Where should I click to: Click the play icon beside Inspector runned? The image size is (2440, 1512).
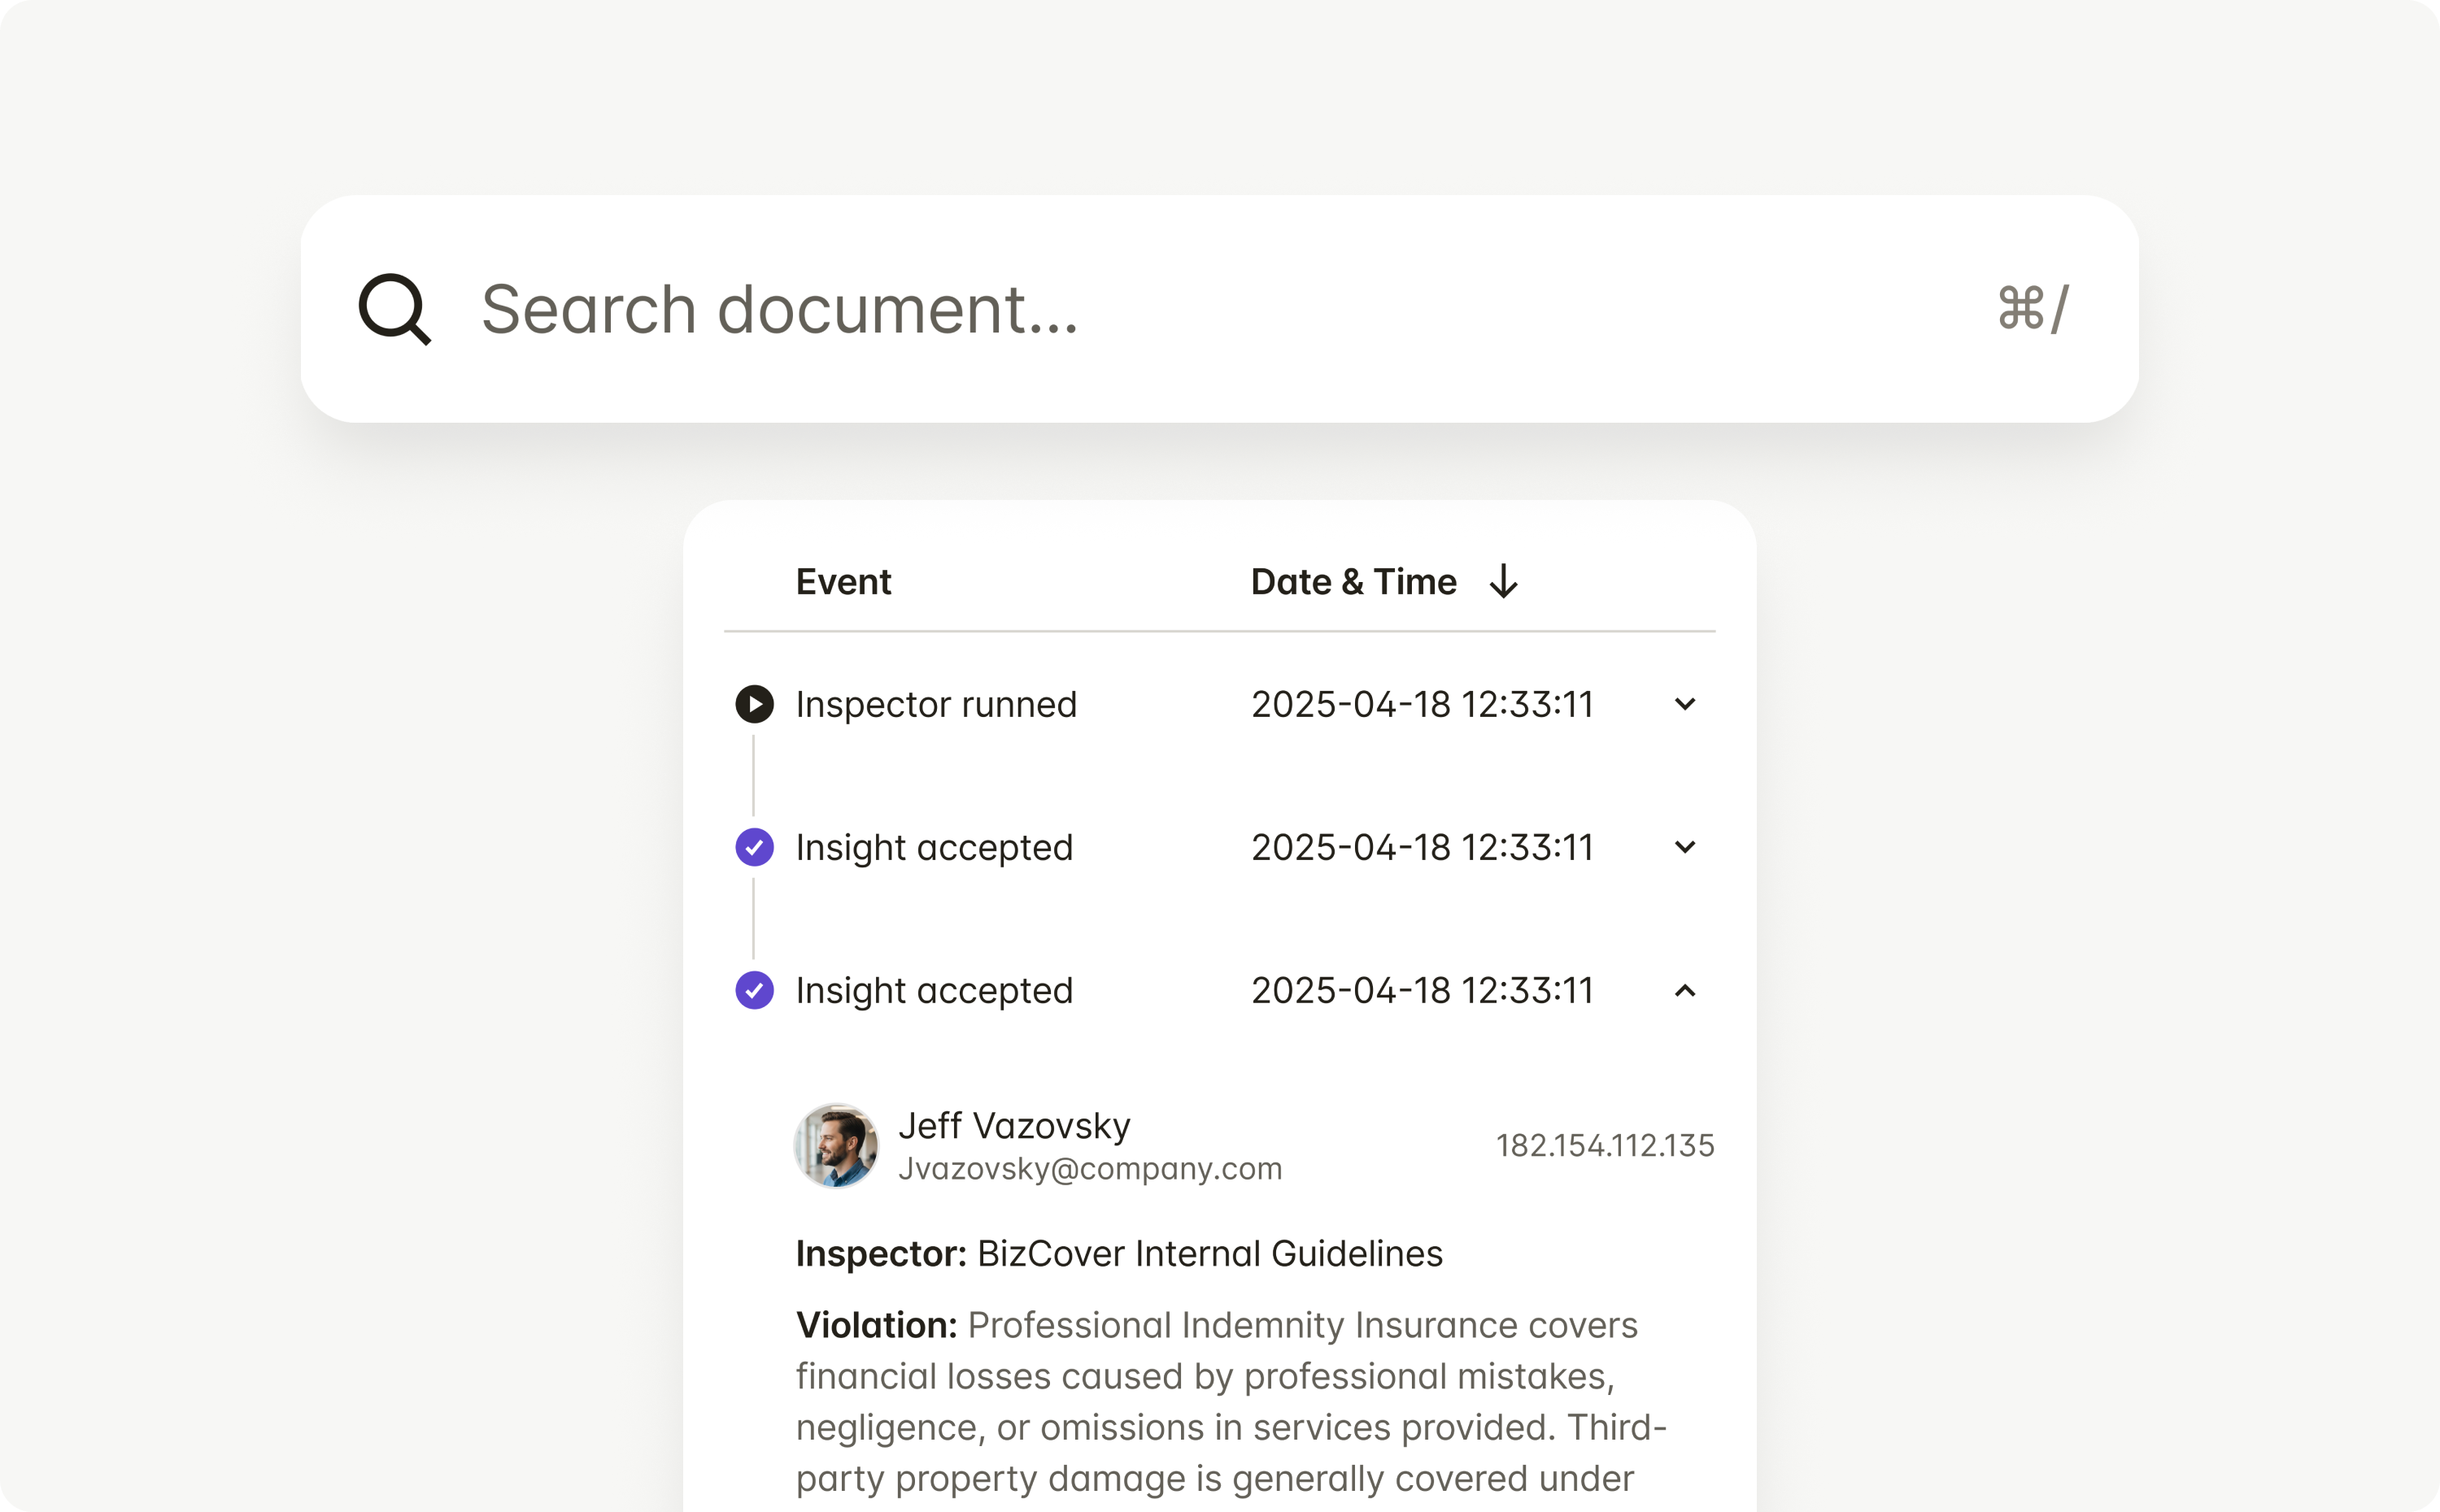click(x=754, y=704)
